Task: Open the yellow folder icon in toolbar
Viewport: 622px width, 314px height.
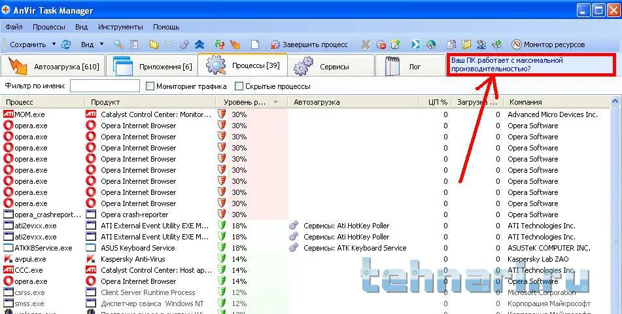Action: [154, 44]
